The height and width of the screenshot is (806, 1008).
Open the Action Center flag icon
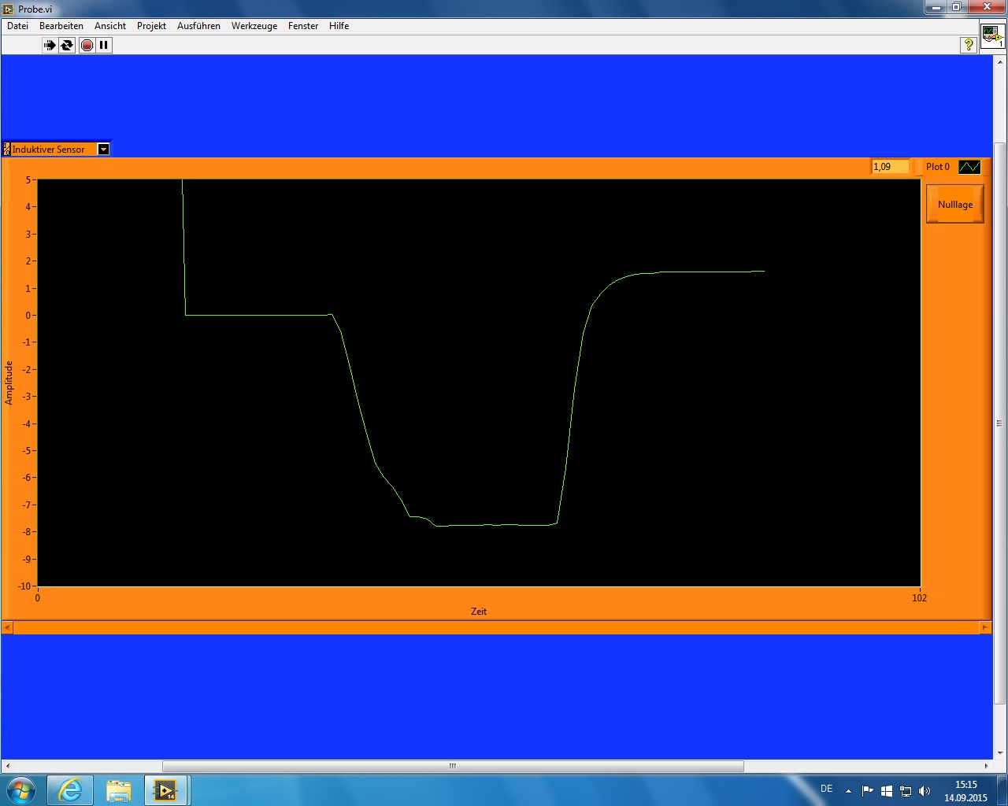pyautogui.click(x=868, y=791)
